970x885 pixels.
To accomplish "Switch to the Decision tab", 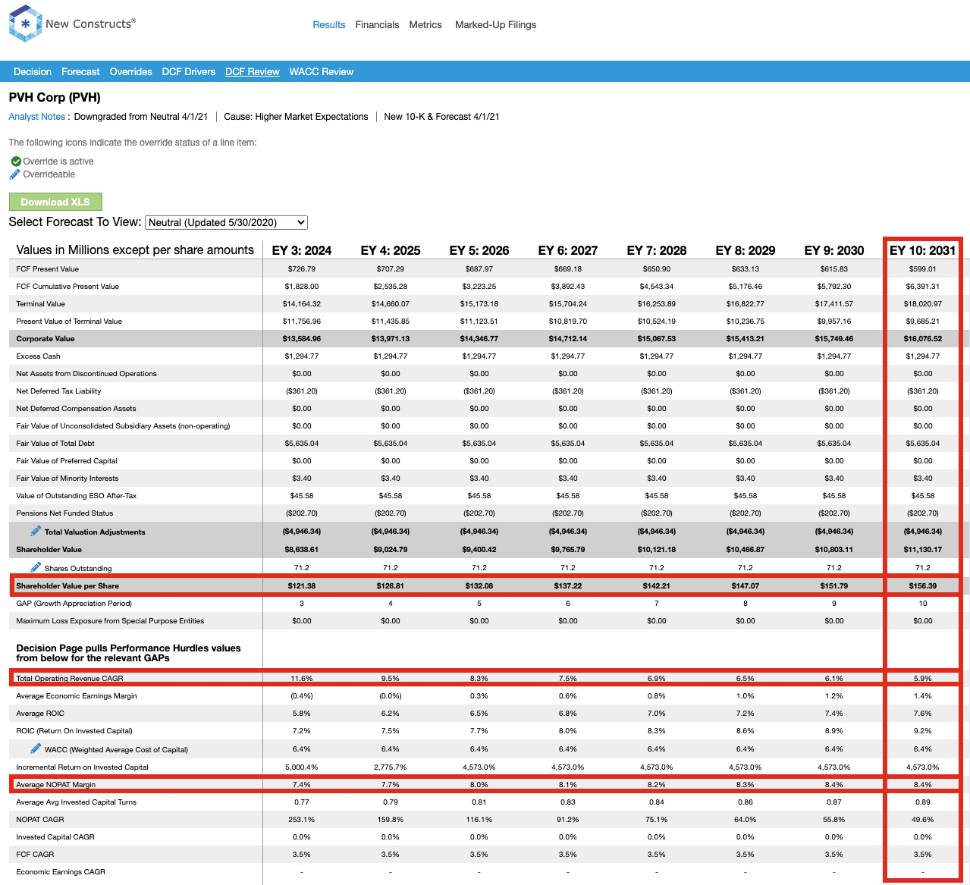I will (x=33, y=72).
